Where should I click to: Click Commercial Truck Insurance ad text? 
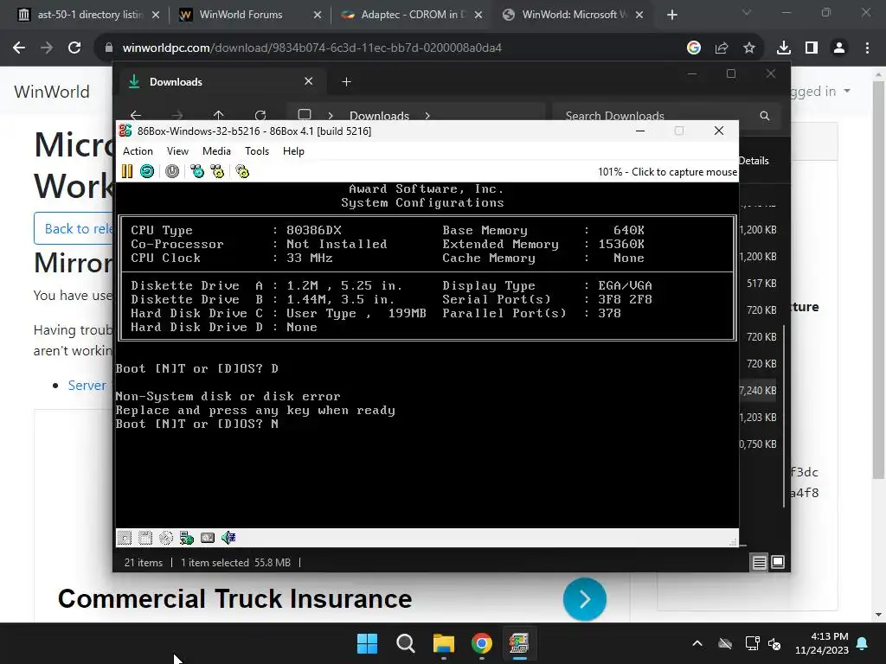click(x=234, y=599)
